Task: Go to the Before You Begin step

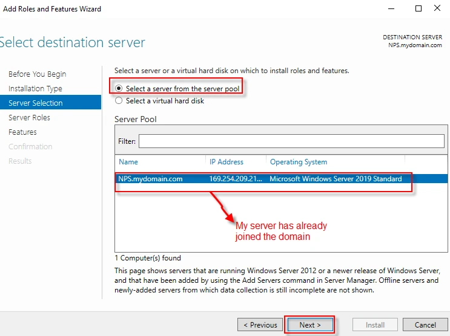Action: point(38,74)
